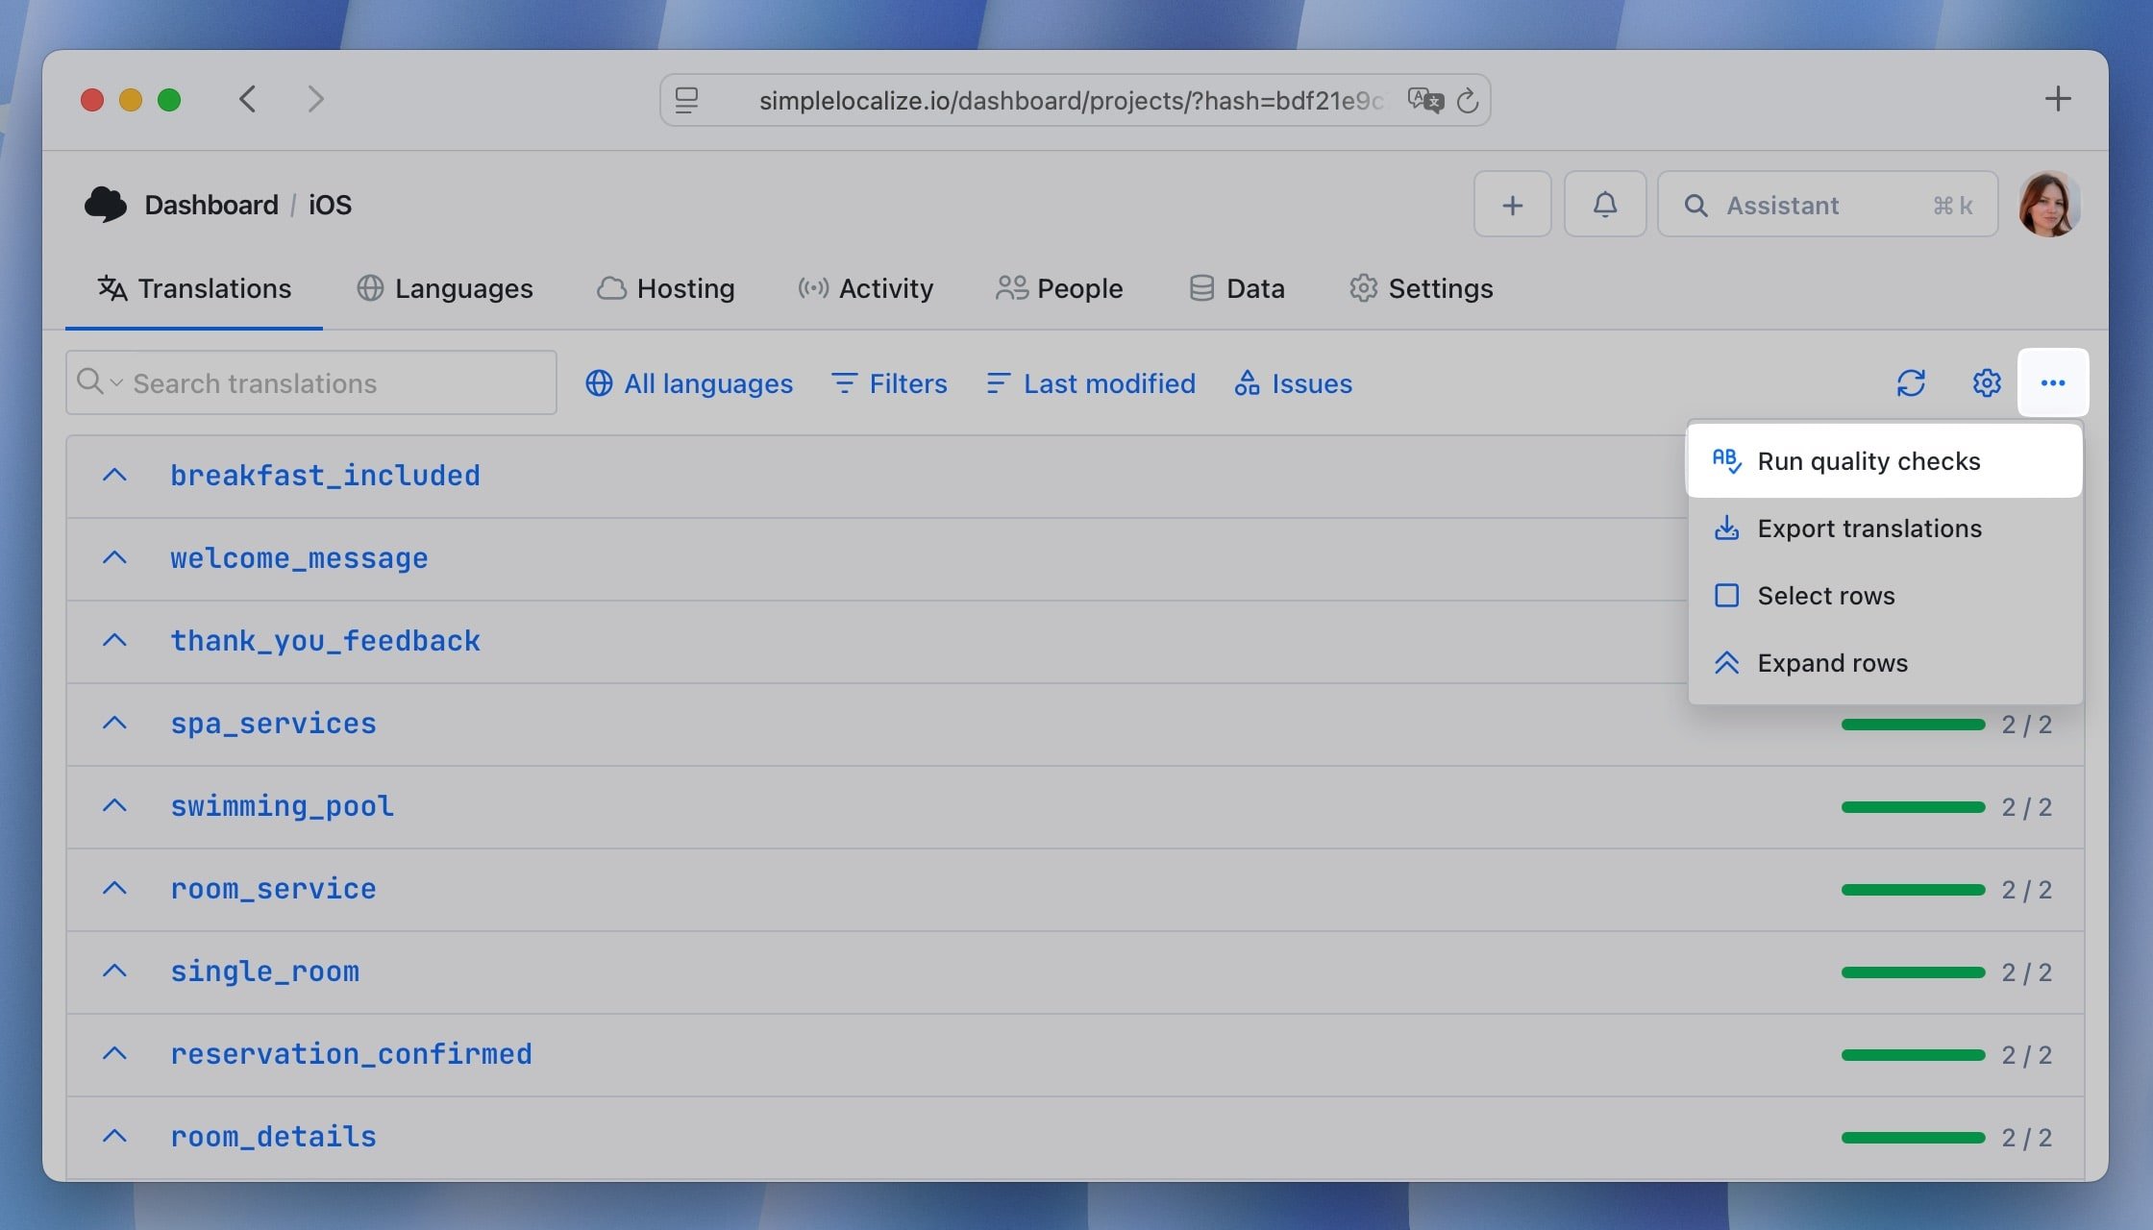Click the browser translate page icon
2153x1230 pixels.
click(1425, 100)
